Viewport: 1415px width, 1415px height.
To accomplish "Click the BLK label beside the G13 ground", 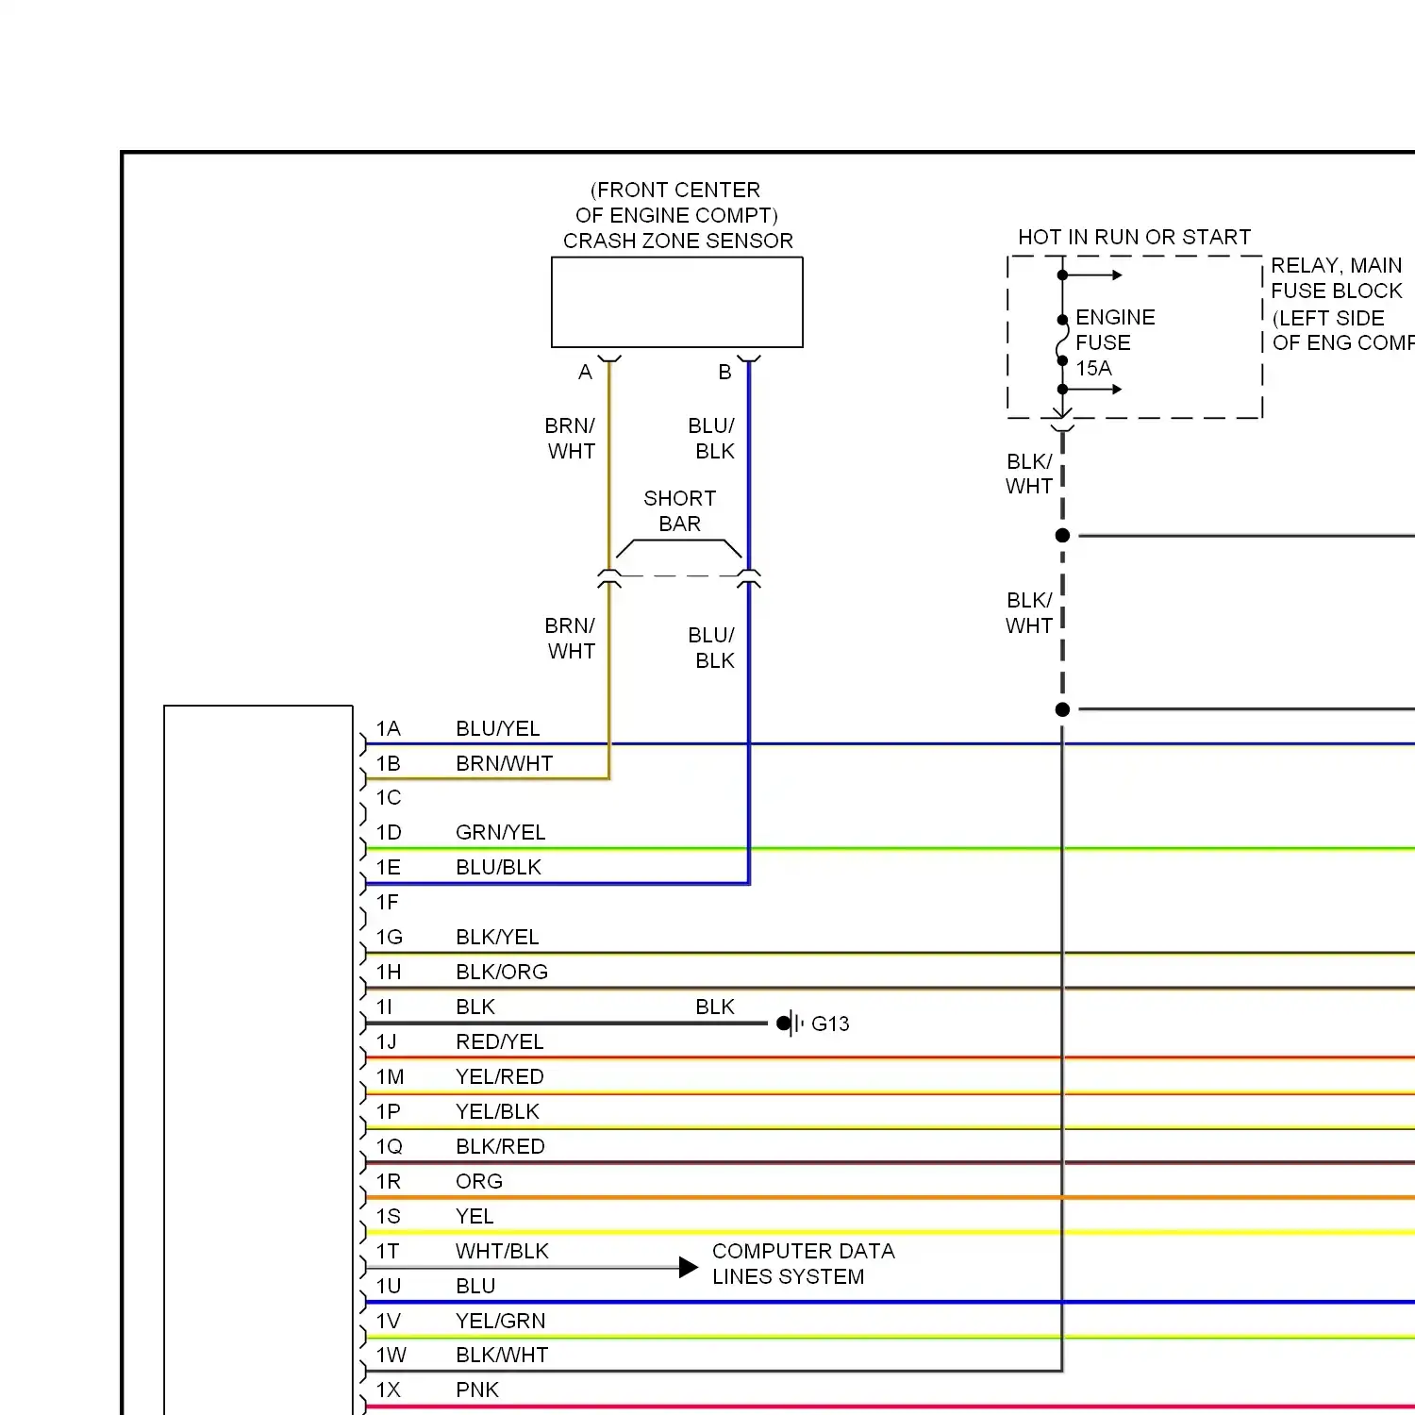I will coord(714,1007).
